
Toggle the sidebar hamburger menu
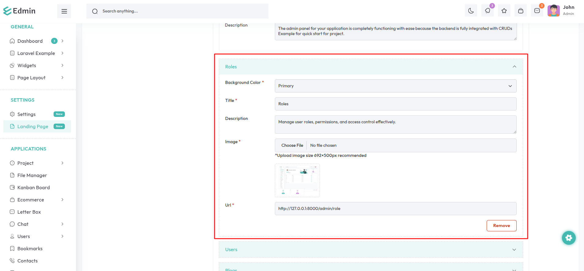(64, 11)
